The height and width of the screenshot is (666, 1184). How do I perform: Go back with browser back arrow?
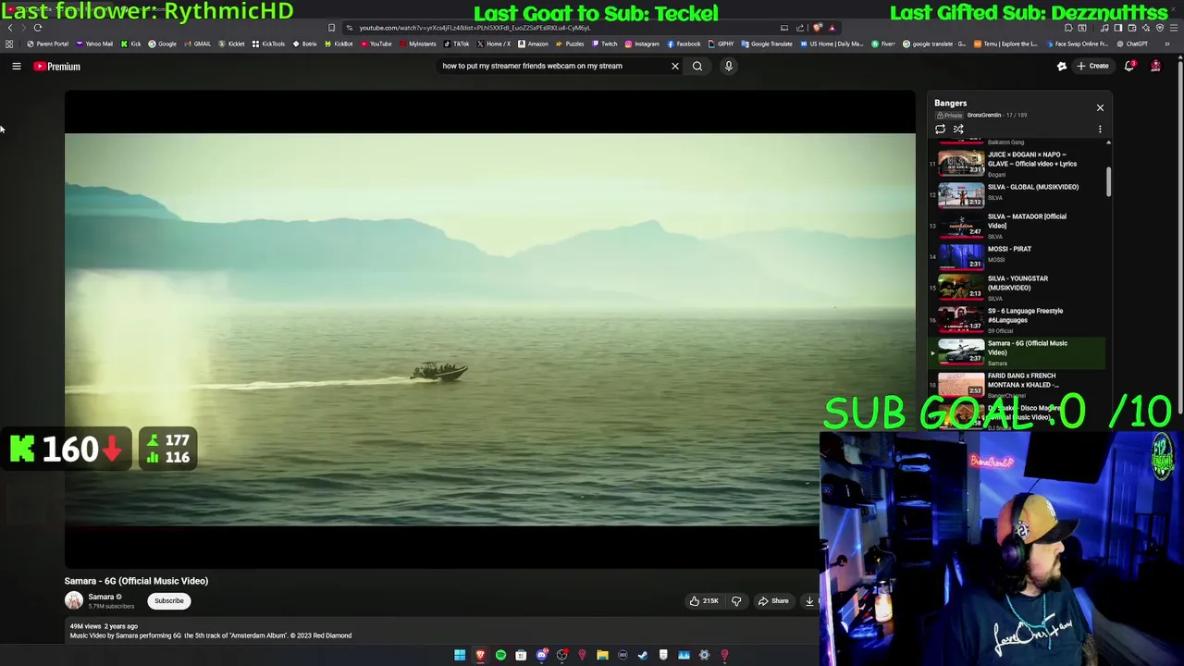pos(10,28)
